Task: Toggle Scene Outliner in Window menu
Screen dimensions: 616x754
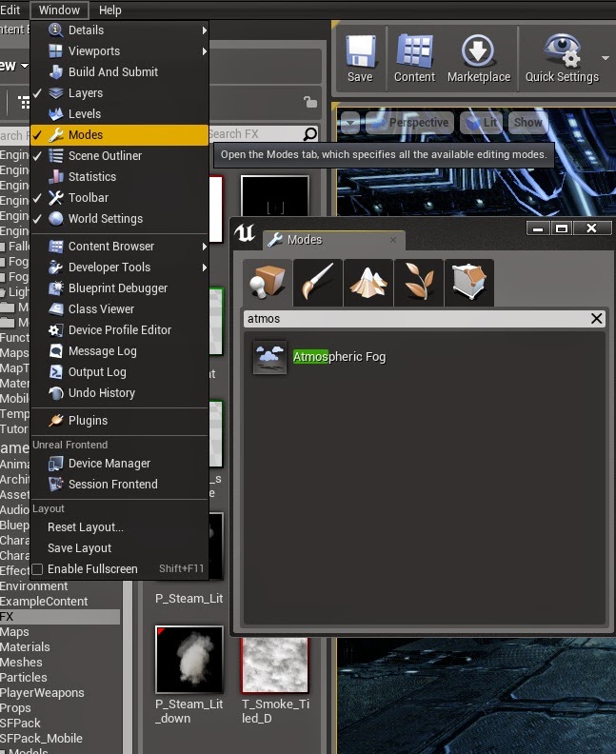Action: coord(119,156)
